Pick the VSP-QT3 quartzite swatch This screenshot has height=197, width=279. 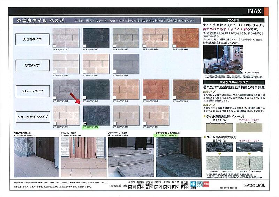pos(126,115)
